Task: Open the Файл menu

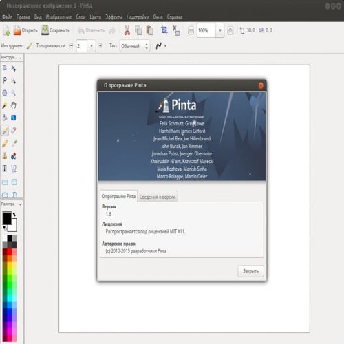Action: (x=7, y=17)
